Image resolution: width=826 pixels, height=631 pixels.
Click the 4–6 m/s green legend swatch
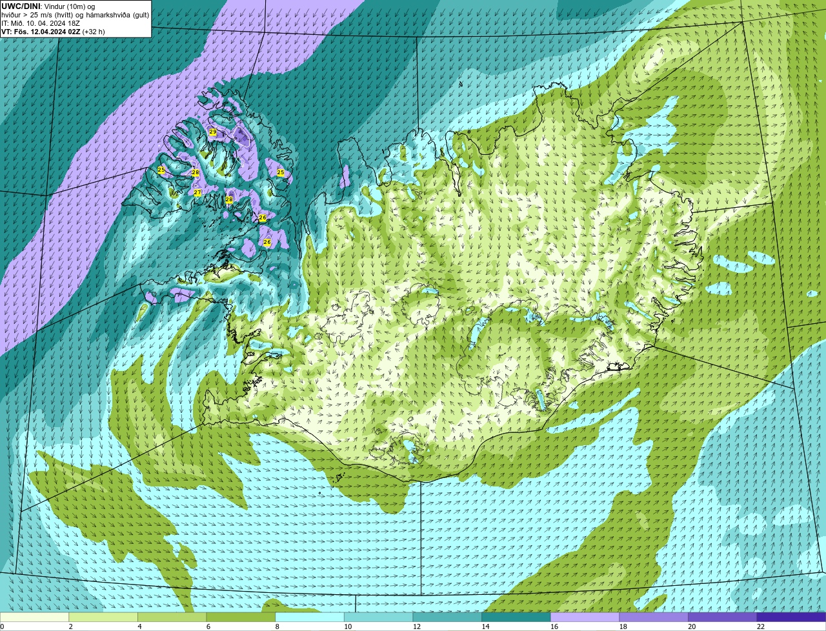pyautogui.click(x=172, y=617)
